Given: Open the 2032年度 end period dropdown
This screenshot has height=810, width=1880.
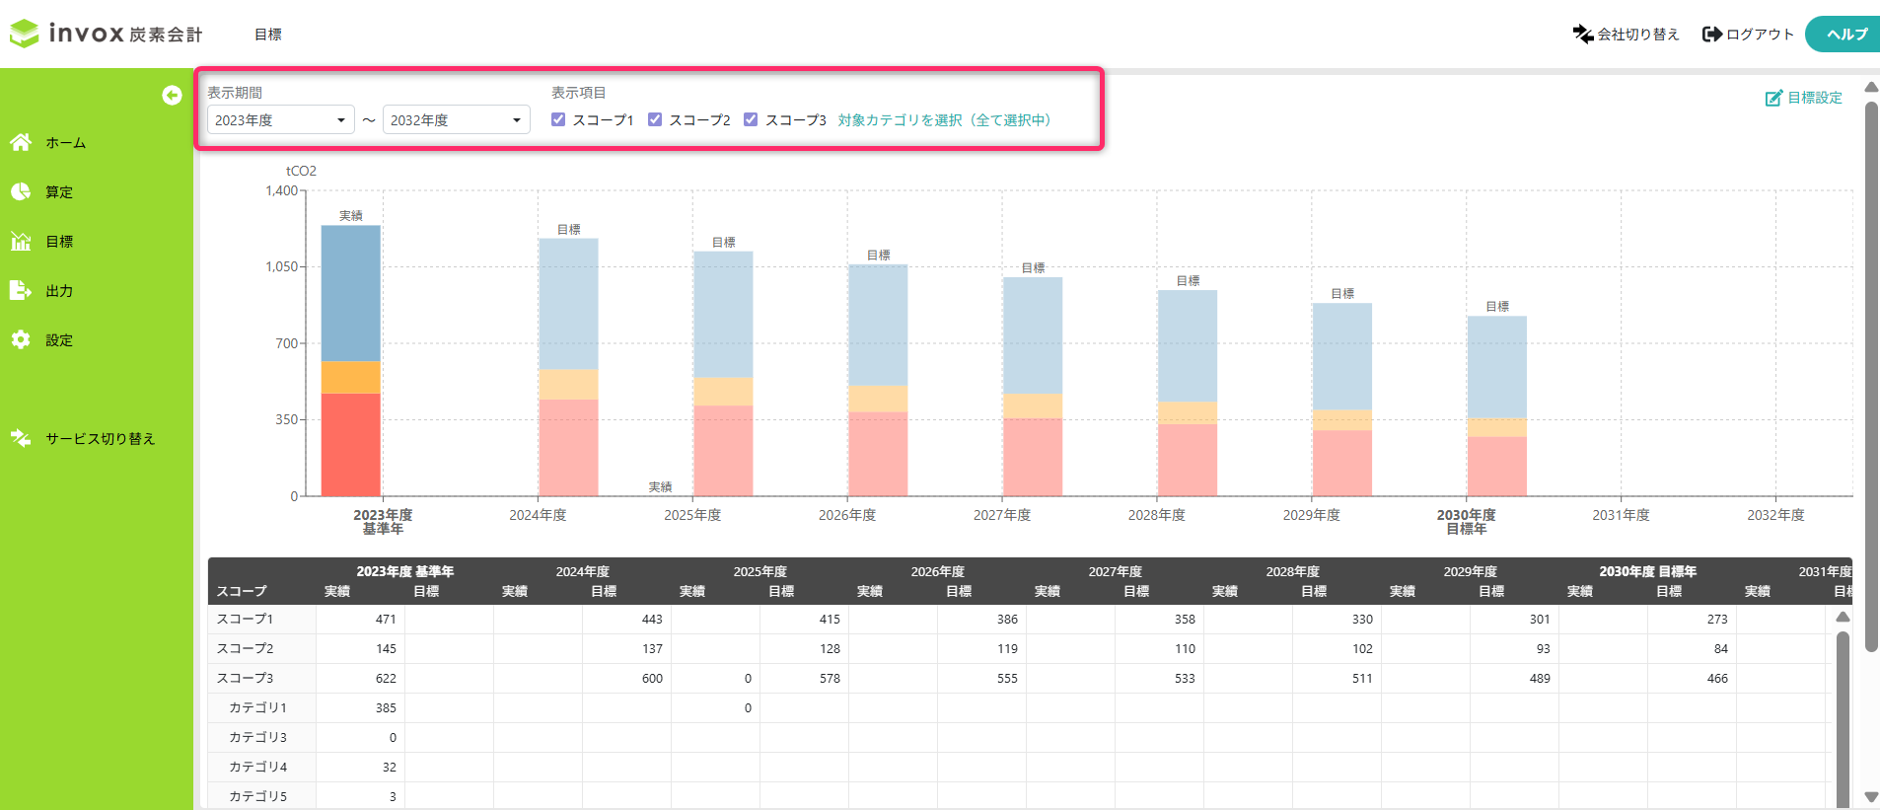Looking at the screenshot, I should coord(456,120).
